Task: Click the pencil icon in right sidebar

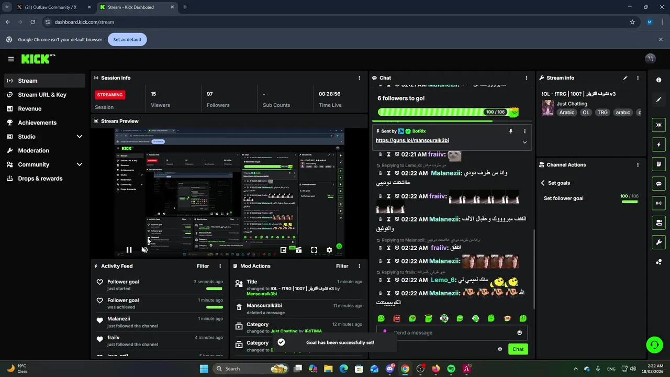Action: coord(658,99)
